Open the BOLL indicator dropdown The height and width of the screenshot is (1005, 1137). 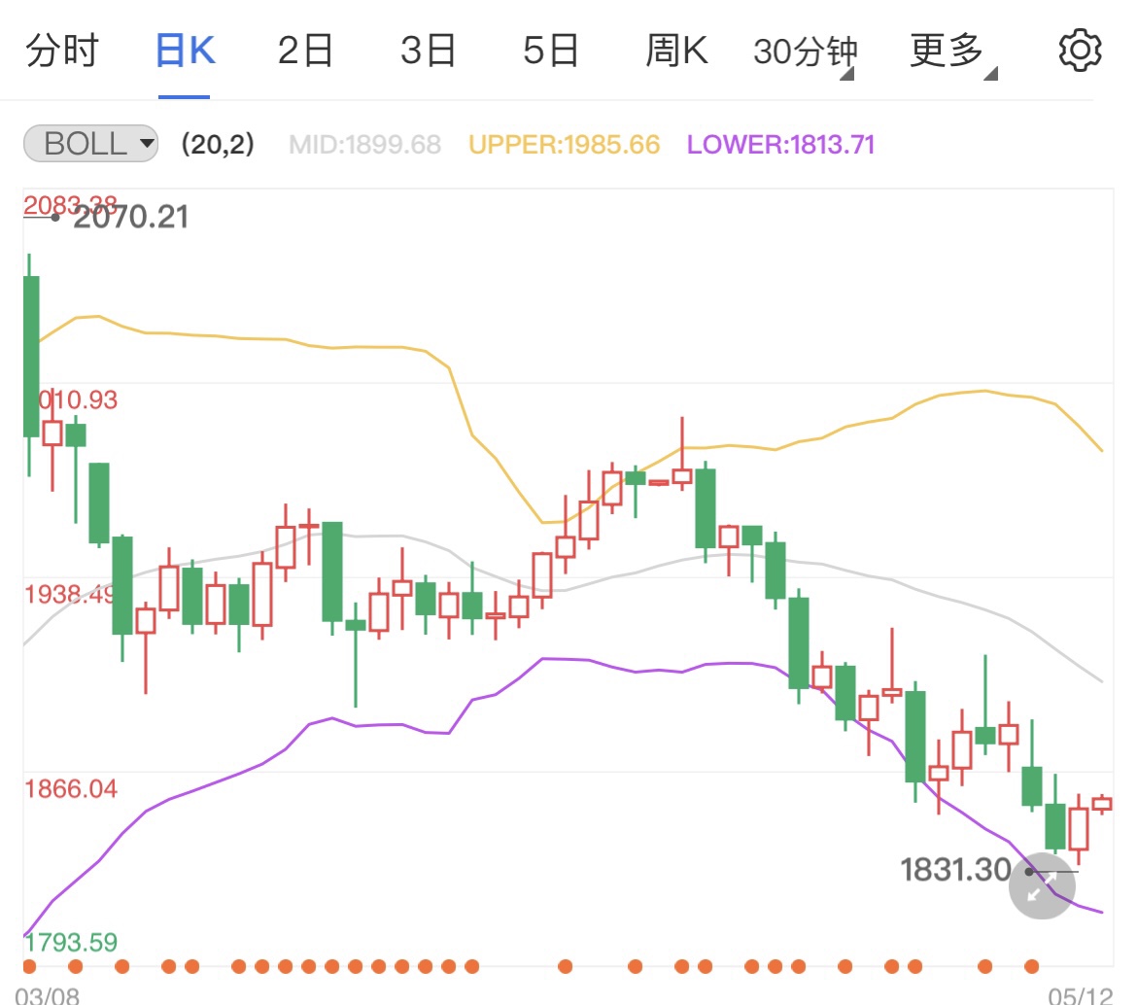[x=89, y=144]
